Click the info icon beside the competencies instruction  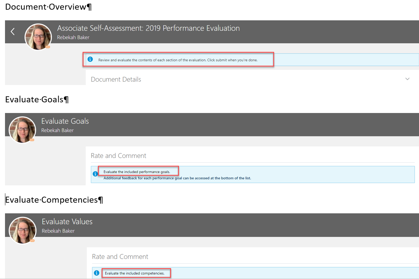(x=97, y=273)
